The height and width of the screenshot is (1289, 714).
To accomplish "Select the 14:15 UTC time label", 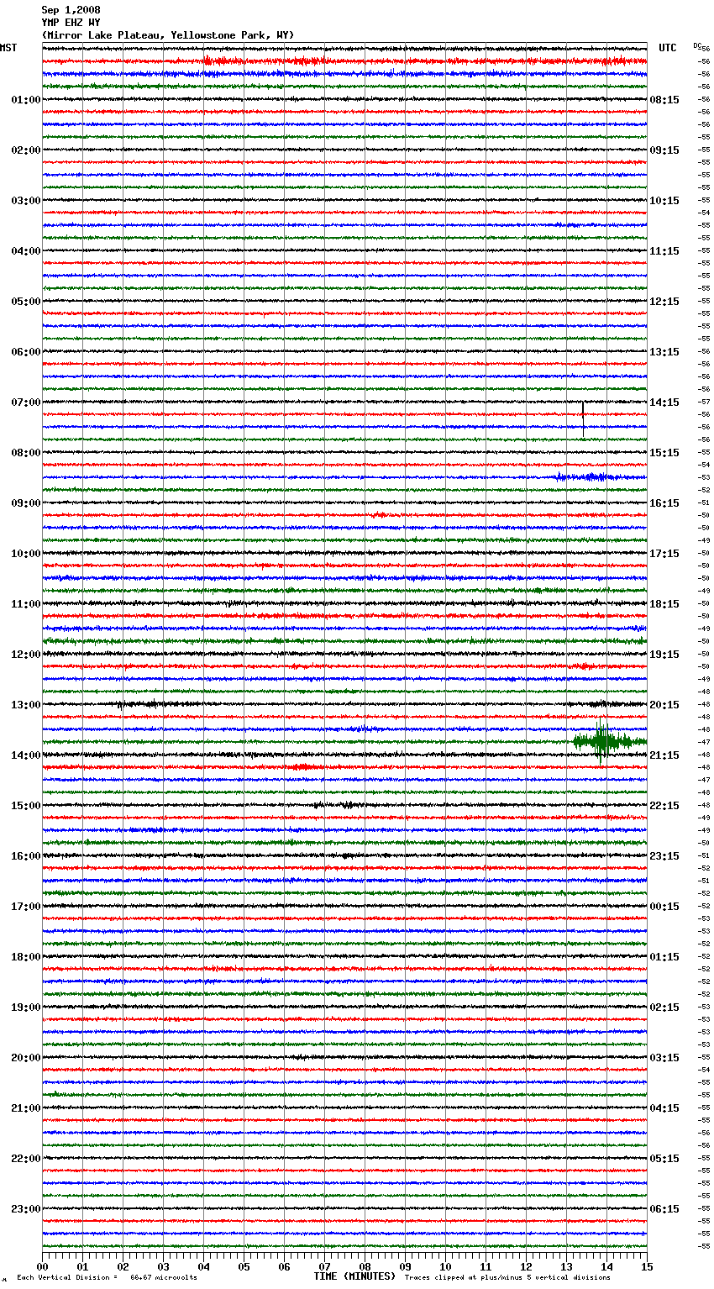I will [x=664, y=402].
